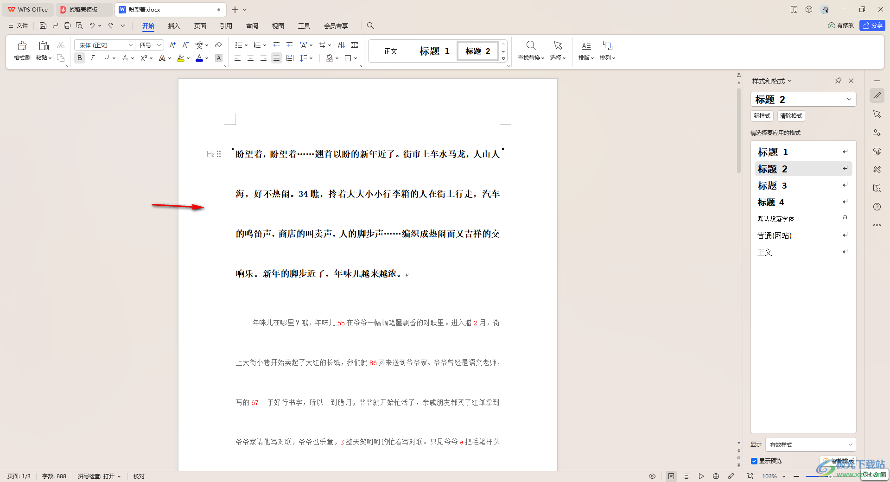Open the 审阅 ribbon tab

coord(252,25)
